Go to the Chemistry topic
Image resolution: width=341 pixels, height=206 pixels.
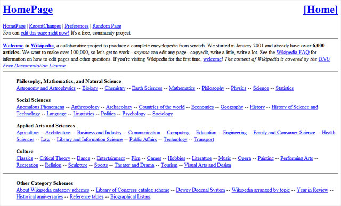[x=115, y=88]
